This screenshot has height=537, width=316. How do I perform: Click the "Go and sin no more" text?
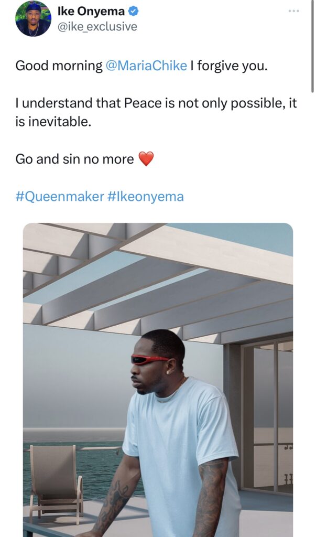(75, 159)
